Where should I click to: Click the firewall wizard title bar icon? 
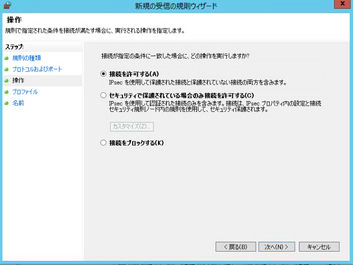point(7,5)
